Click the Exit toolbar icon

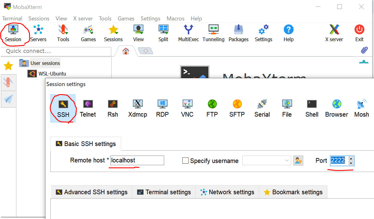(x=359, y=33)
